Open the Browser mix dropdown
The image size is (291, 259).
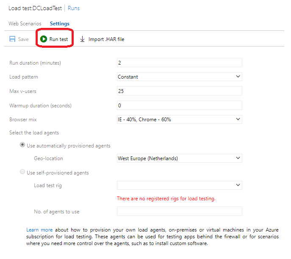click(x=180, y=119)
